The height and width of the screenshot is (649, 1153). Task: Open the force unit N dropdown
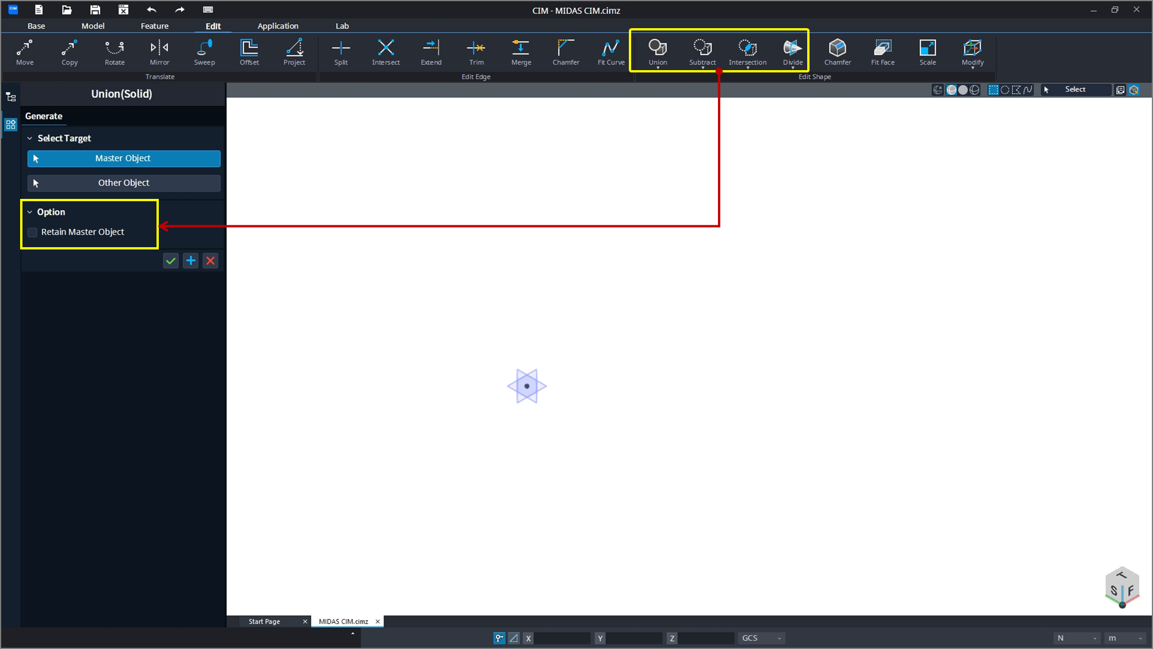point(1076,638)
